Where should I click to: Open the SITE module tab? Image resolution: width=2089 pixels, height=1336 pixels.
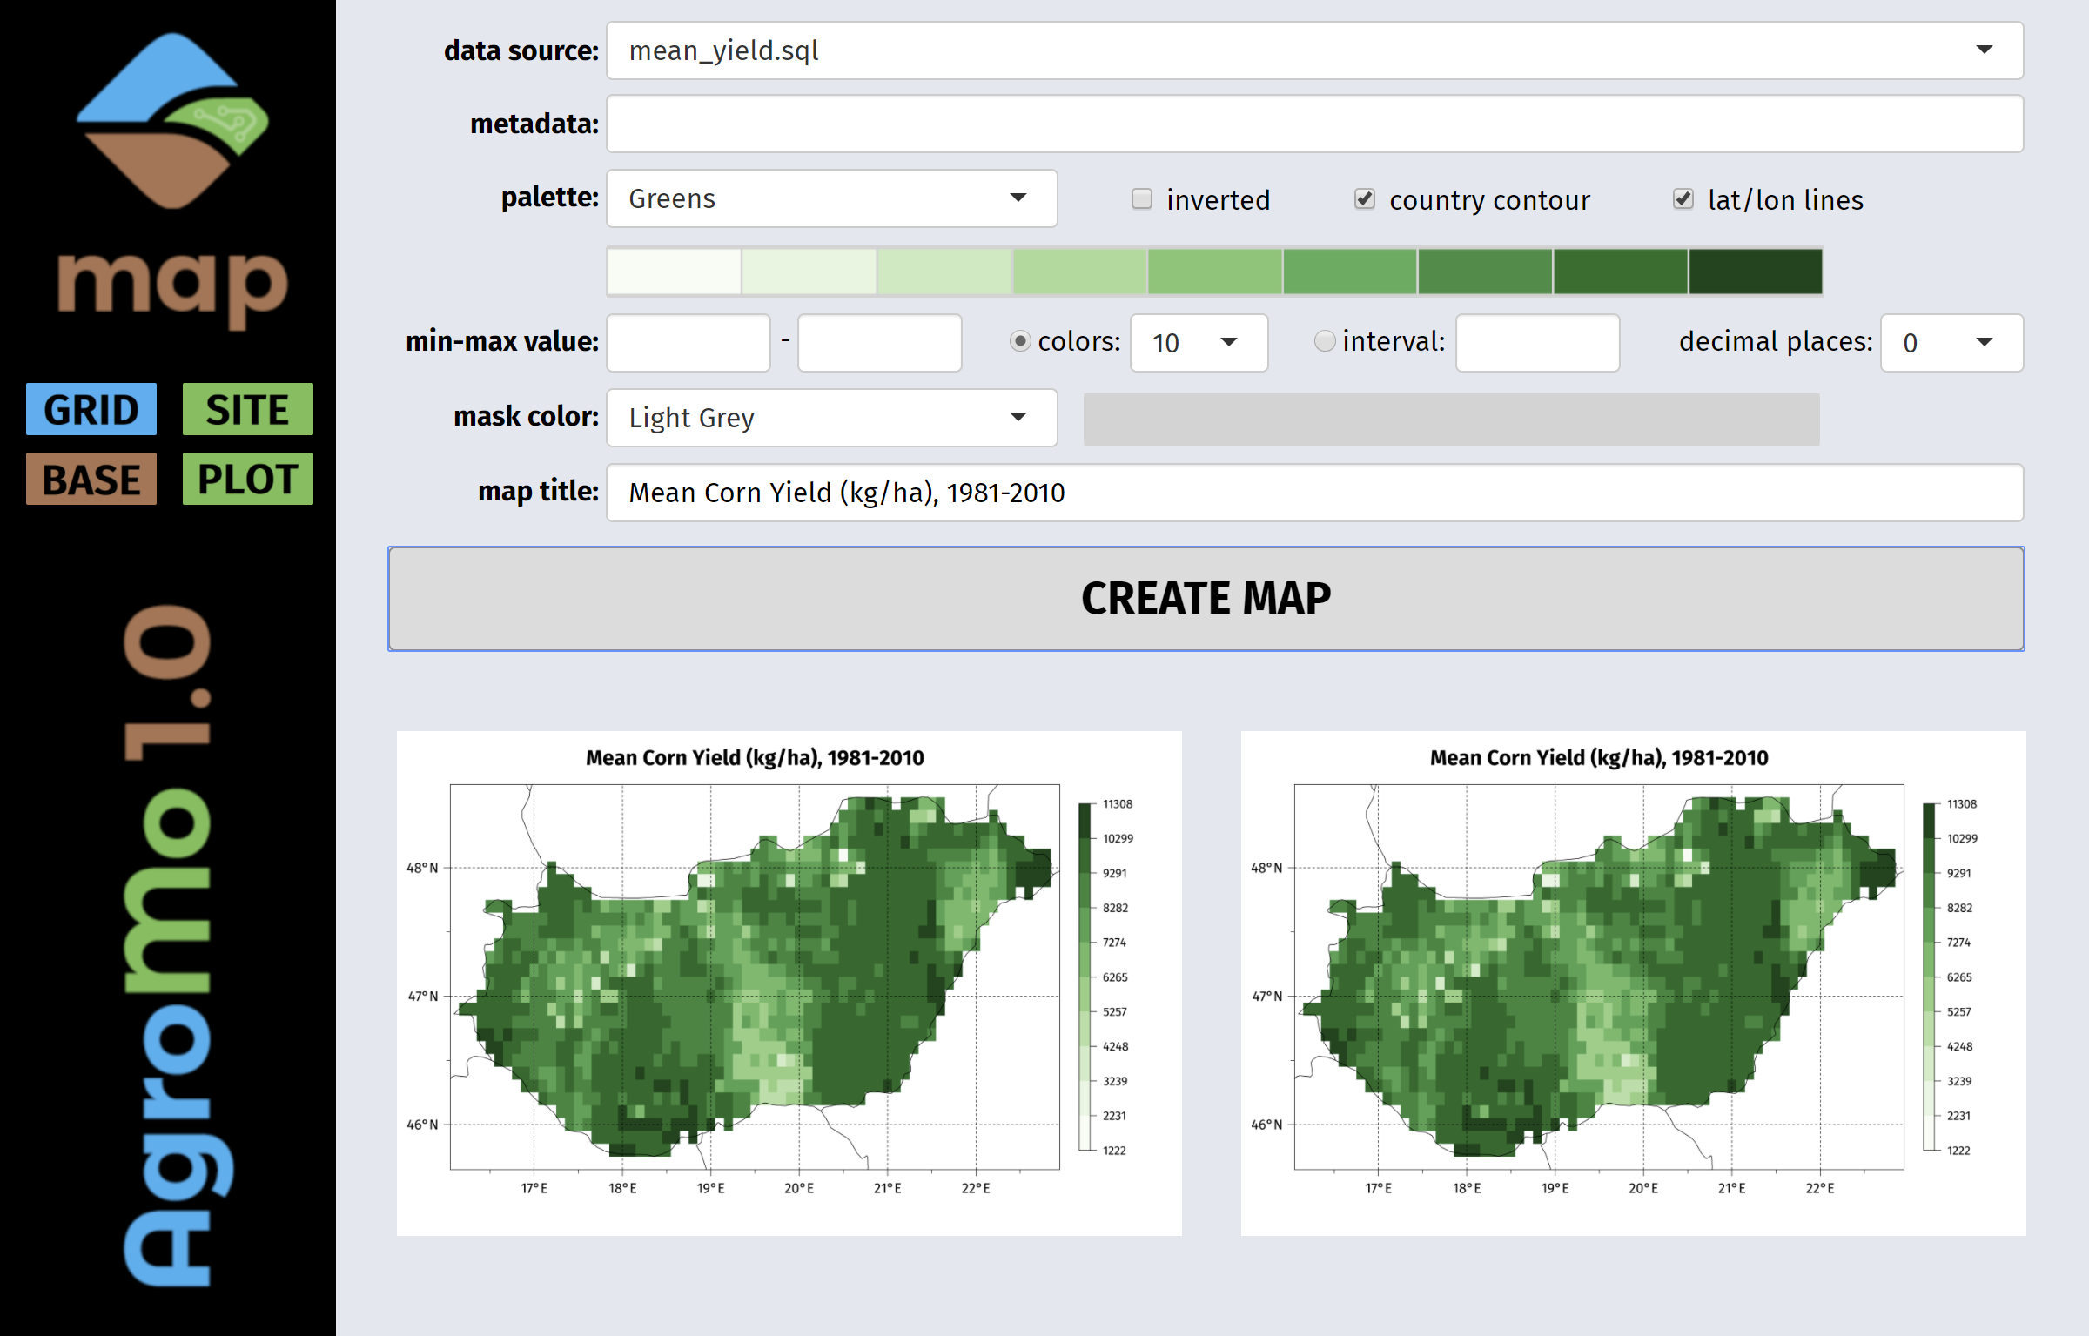(248, 409)
